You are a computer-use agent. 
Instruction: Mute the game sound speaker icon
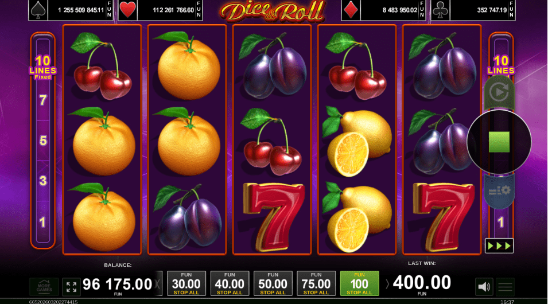[484, 287]
